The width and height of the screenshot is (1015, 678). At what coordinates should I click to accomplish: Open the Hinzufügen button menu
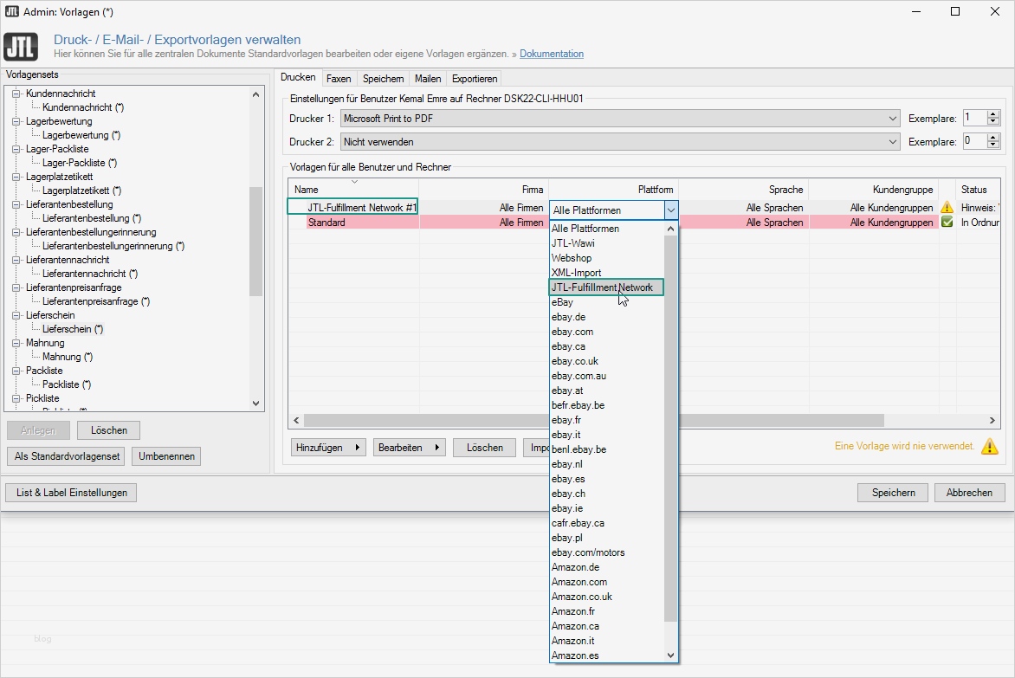click(x=328, y=448)
